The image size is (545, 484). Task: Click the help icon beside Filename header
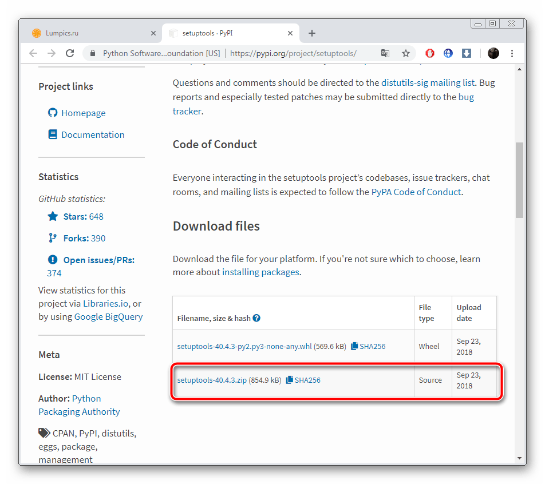point(256,318)
